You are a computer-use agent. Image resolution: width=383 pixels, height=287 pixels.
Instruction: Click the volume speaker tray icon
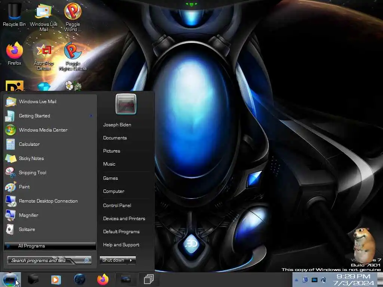click(324, 280)
